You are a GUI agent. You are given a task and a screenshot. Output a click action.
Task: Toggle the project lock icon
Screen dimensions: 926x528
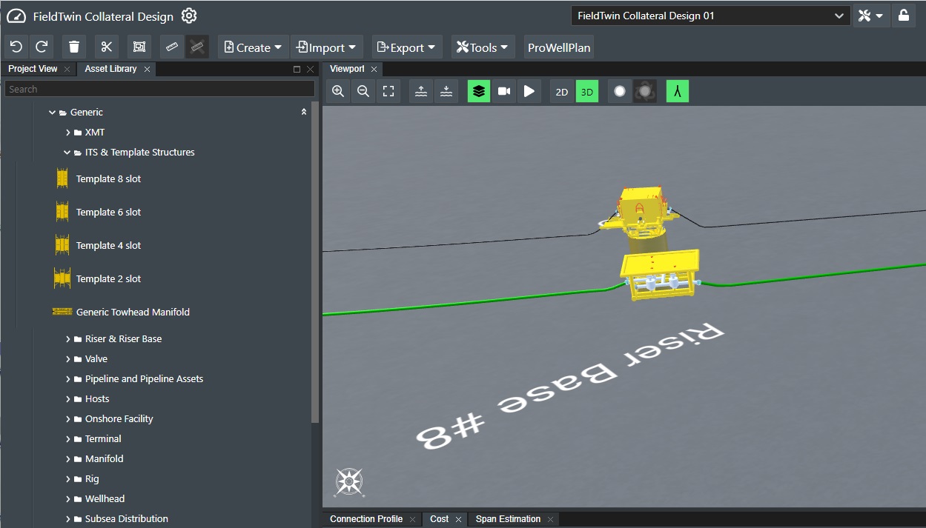pos(904,16)
